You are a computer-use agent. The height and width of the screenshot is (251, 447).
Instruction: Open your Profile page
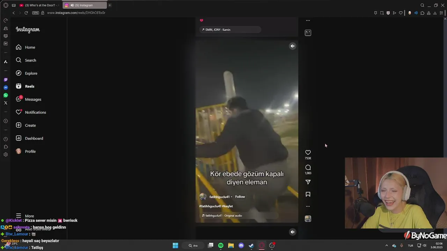[26, 151]
